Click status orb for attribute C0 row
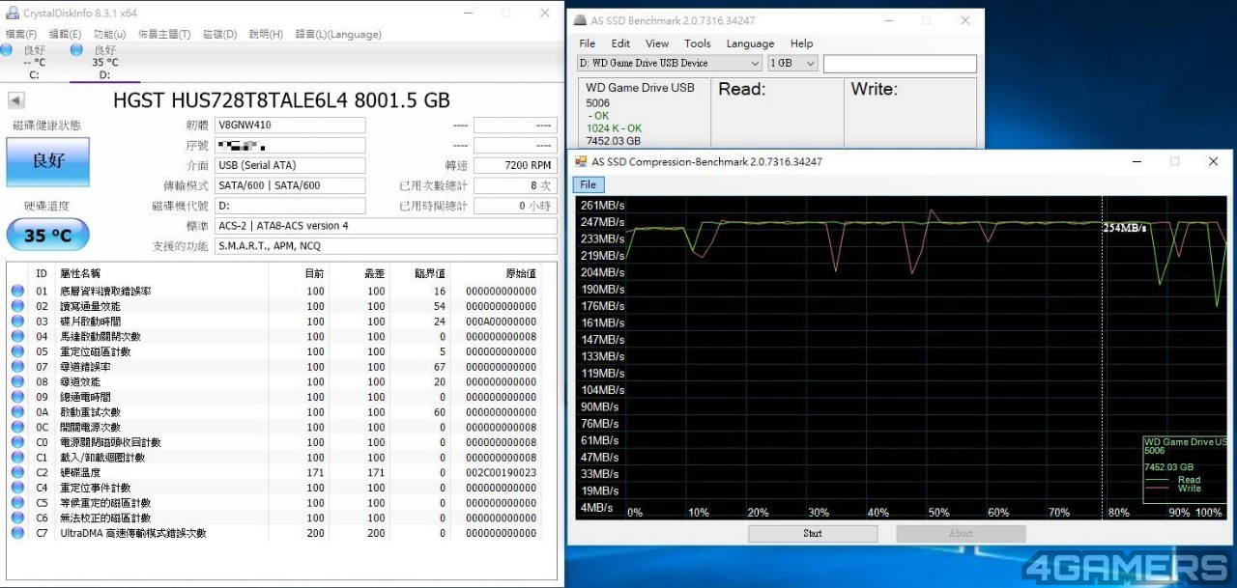Screen dimensions: 1237x588 coord(17,442)
